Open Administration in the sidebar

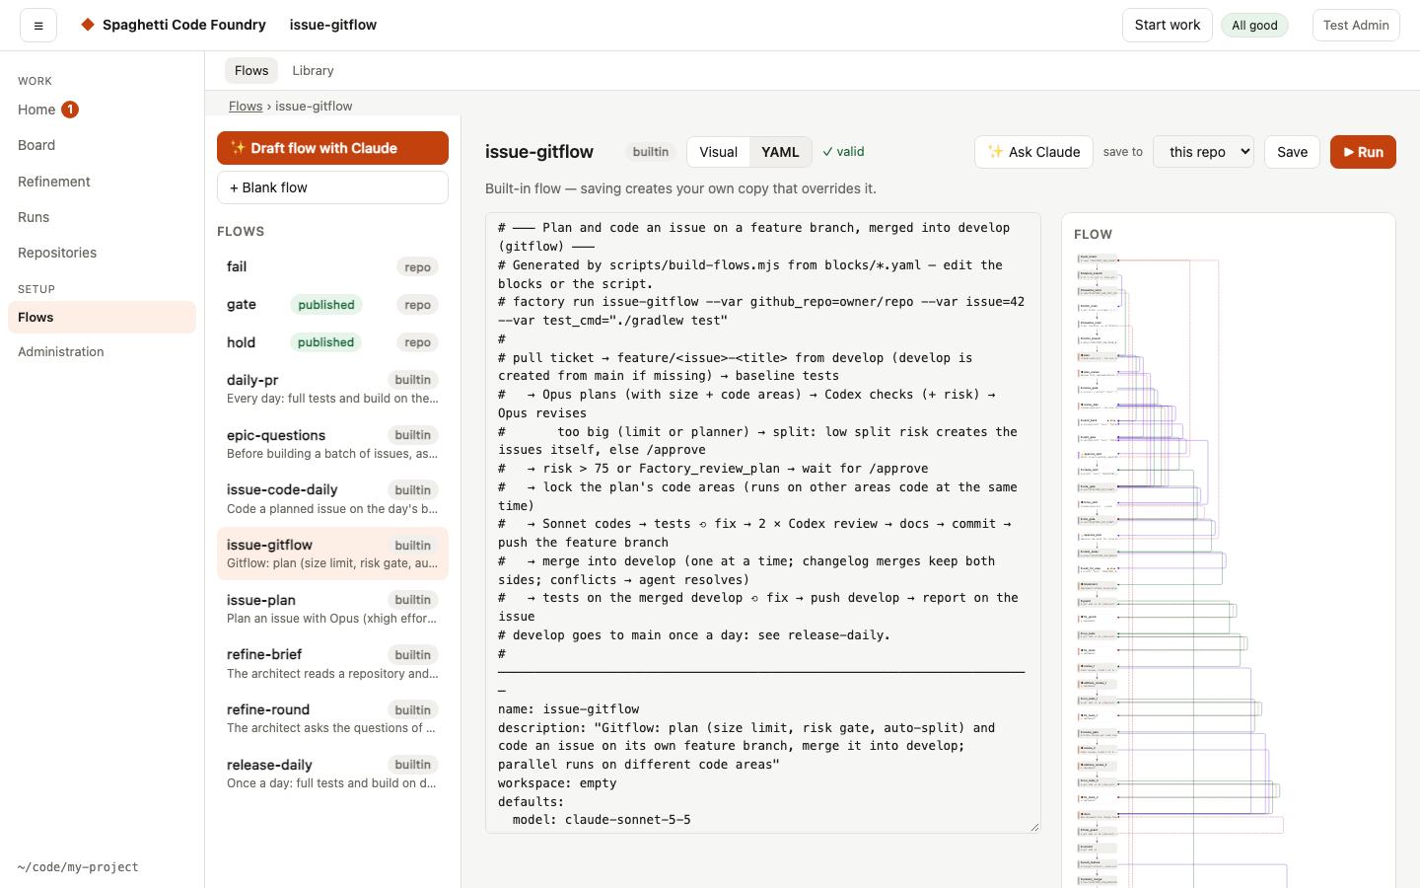tap(102, 352)
